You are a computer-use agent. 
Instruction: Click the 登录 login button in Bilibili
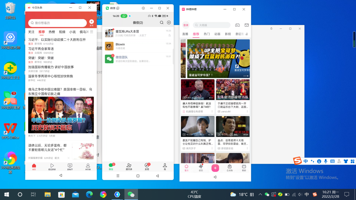pos(186,25)
